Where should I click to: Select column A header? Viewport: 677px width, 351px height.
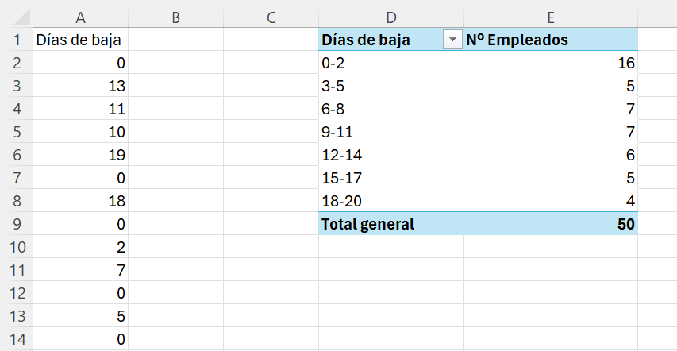(x=79, y=17)
